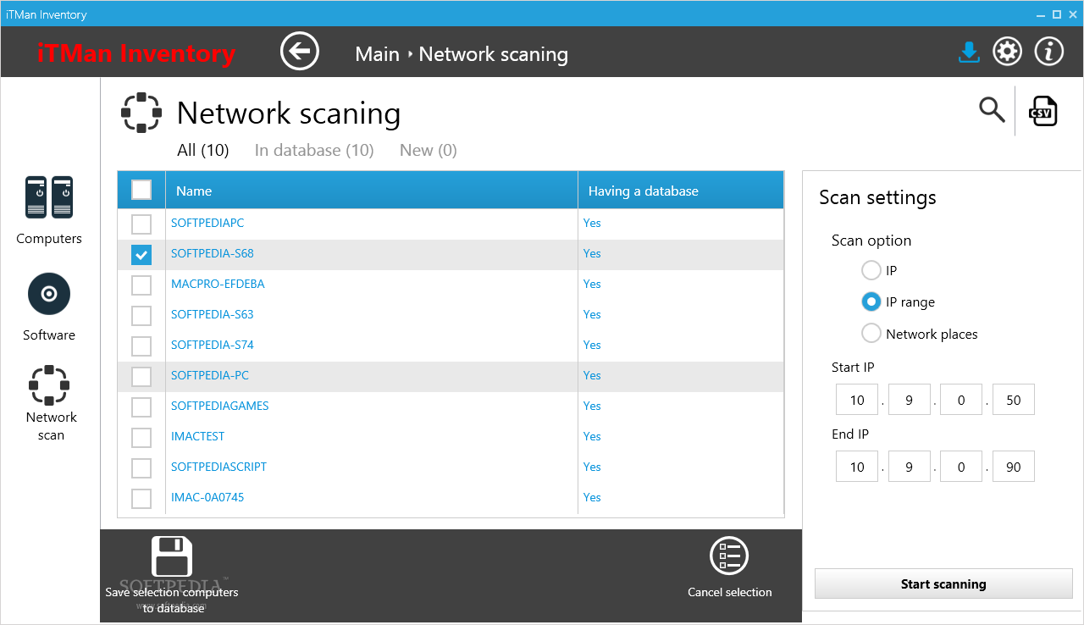Select the SOFTPEDIA-S68 computer name
Viewport: 1084px width, 625px height.
point(213,253)
